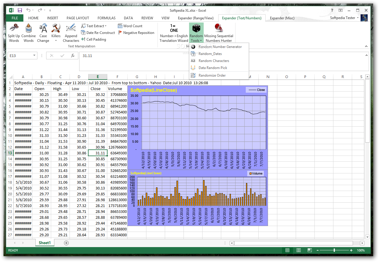Open the REVIEW ribbon tab
Screen dimensions: 379x262
[147, 18]
